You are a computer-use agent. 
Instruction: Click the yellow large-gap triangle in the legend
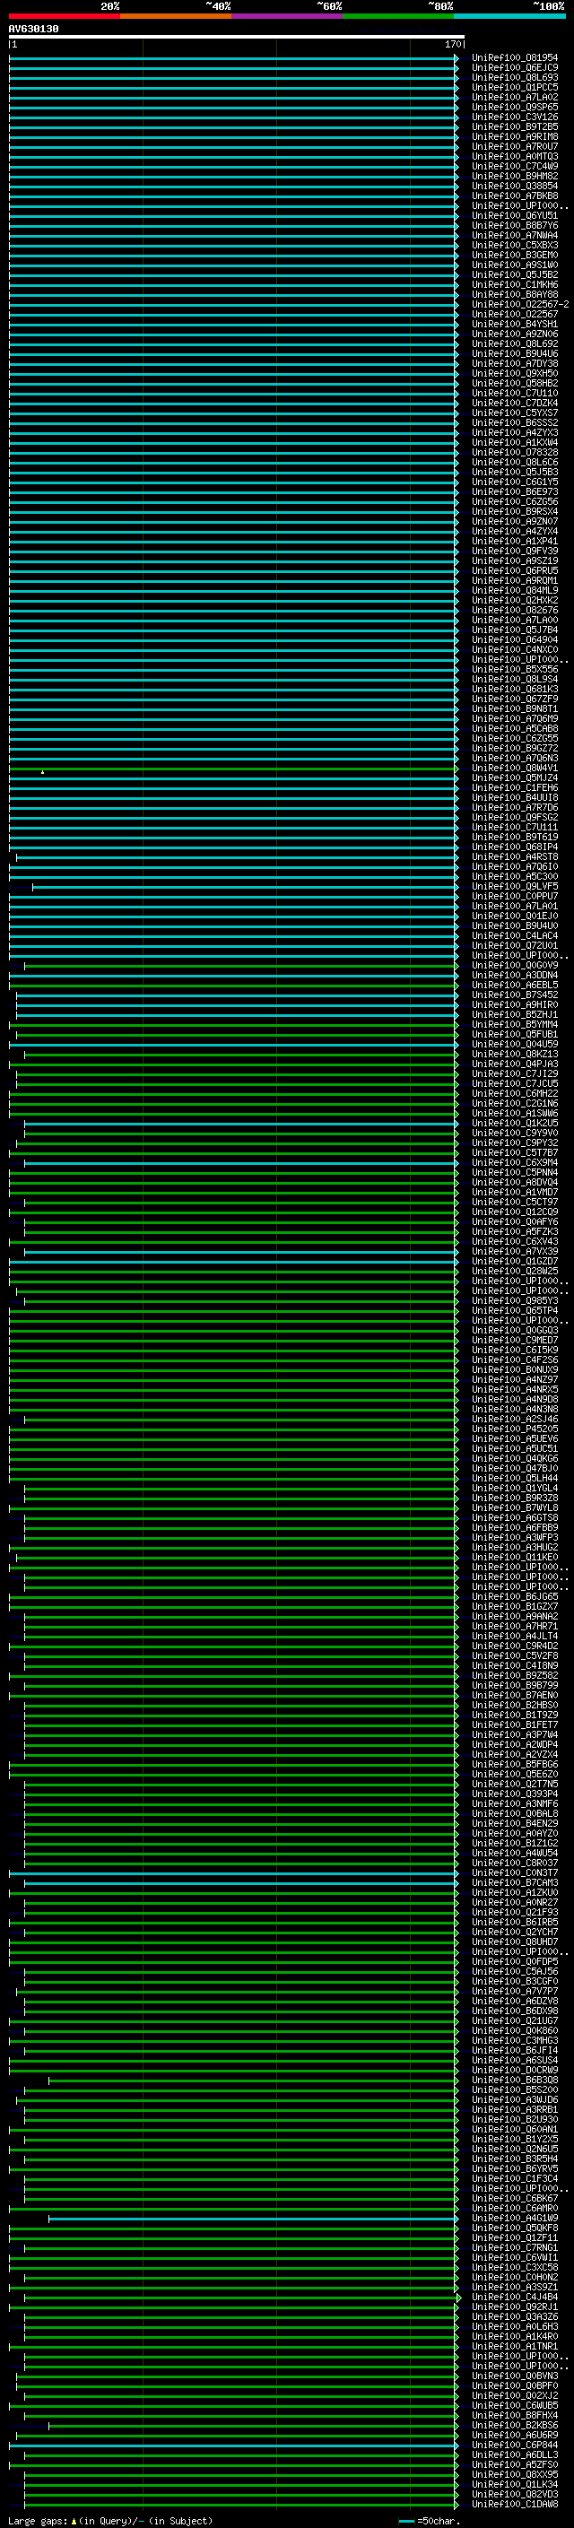74,2521
